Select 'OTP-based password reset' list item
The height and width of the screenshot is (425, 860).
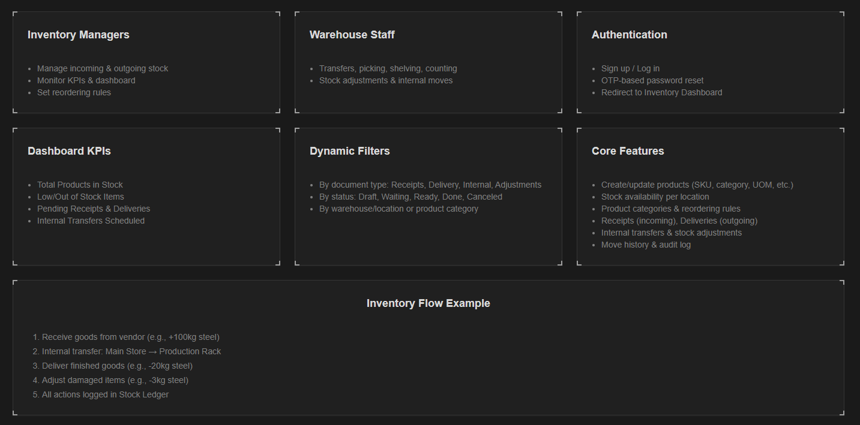652,80
